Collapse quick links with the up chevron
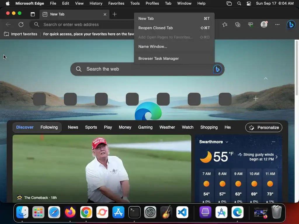The width and height of the screenshot is (299, 224). point(266,78)
